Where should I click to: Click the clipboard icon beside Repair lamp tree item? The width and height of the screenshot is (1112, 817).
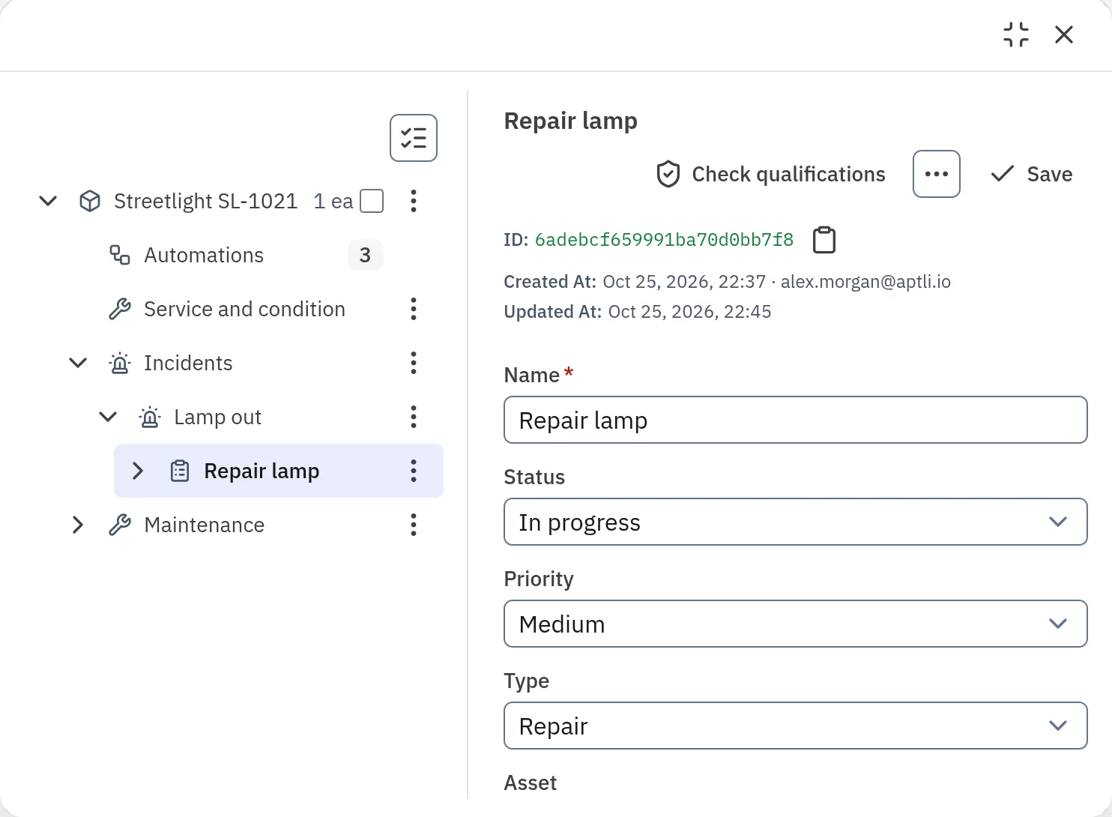coord(180,471)
